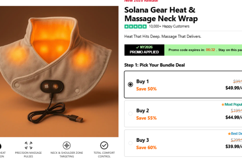Click the green checkmark beside NY2026
Image resolution: width=242 pixels, height=161 pixels.
tap(138, 47)
